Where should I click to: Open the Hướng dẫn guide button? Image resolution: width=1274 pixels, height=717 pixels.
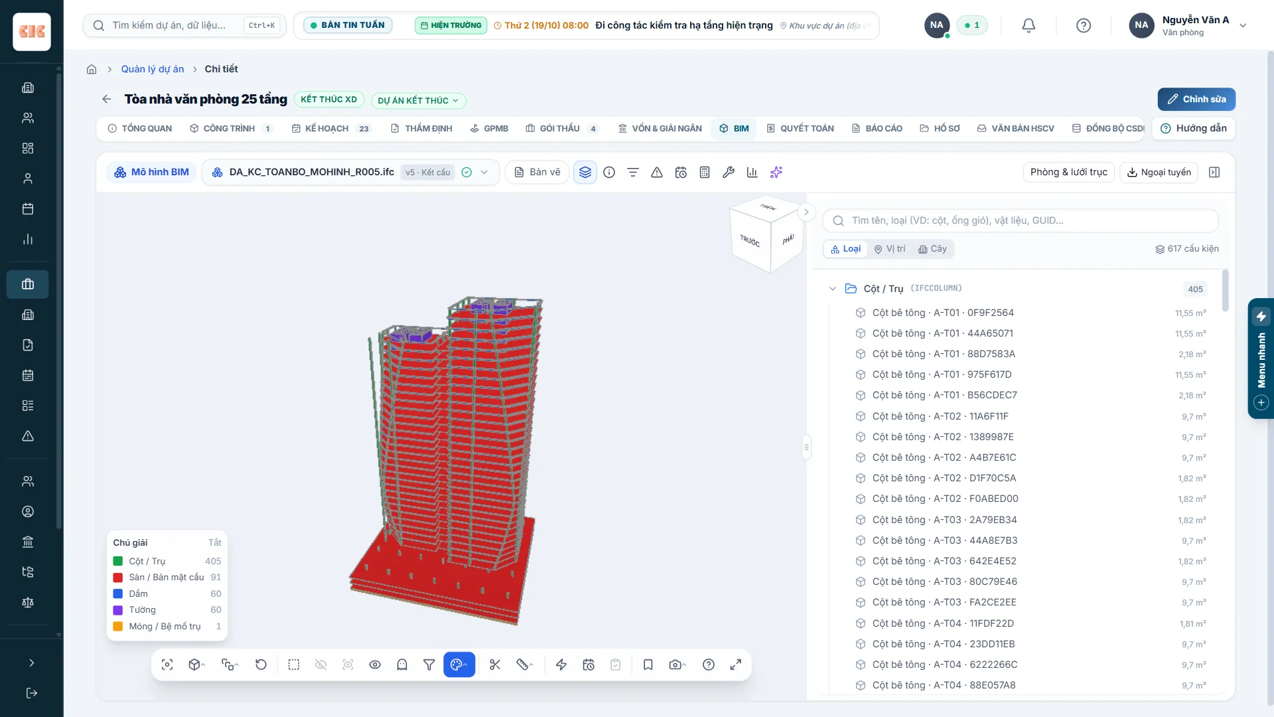(1194, 128)
